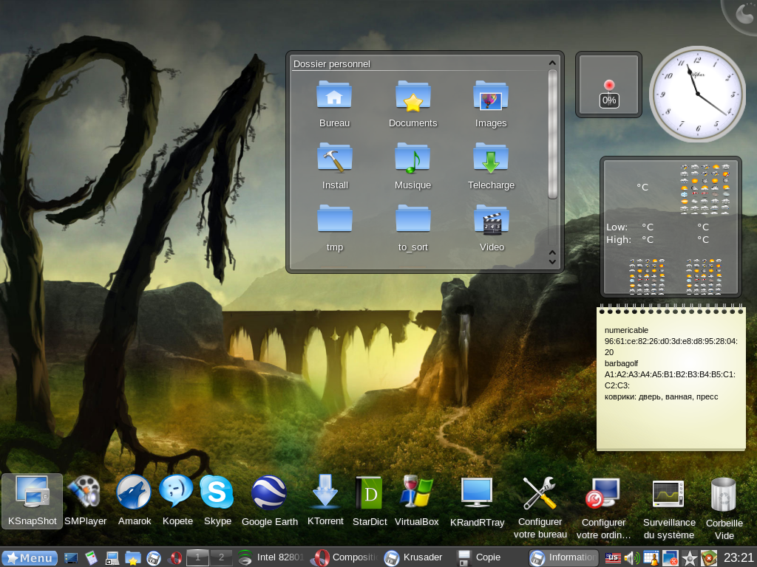Open Configurer votre bureau tool
This screenshot has height=567, width=757.
tap(540, 493)
